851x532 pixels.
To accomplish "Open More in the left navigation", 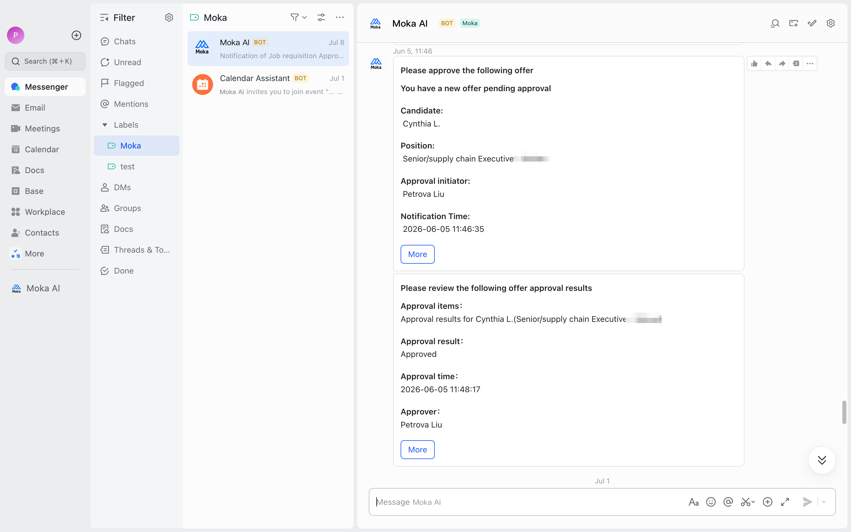I will click(45, 254).
